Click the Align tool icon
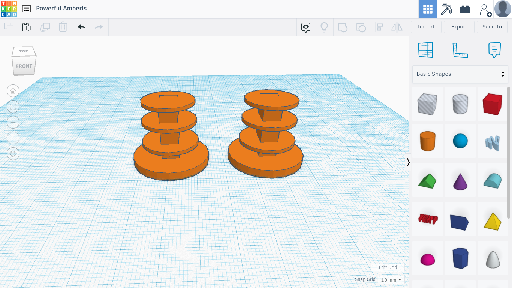Image resolution: width=512 pixels, height=288 pixels. click(x=379, y=27)
